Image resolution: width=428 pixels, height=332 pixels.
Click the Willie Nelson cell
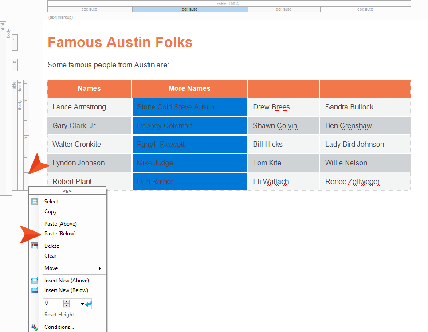pos(365,163)
